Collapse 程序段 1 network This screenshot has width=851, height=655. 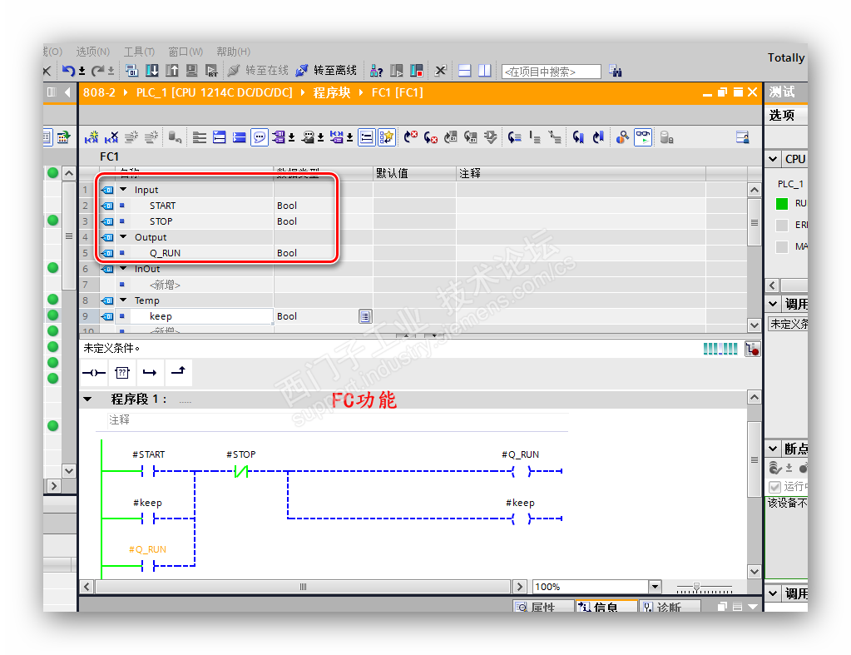click(x=87, y=399)
